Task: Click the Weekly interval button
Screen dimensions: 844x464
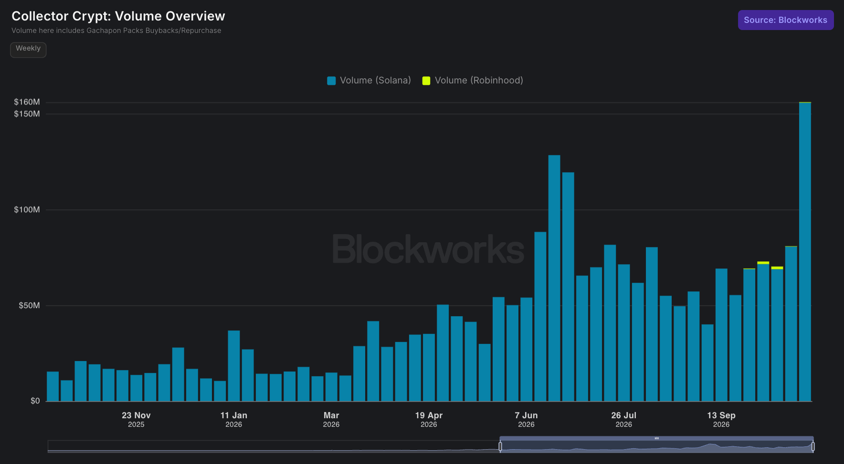Action: [x=28, y=49]
